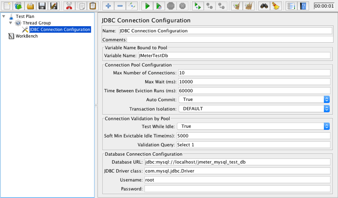Click Remote Stop All icon

pyautogui.click(x=210, y=6)
